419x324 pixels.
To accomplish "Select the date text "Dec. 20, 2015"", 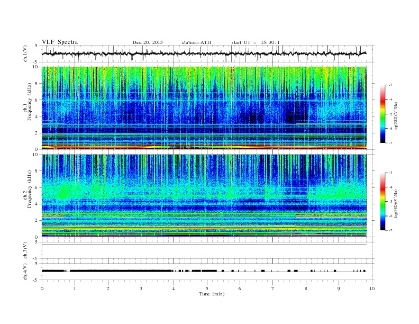I will (148, 42).
